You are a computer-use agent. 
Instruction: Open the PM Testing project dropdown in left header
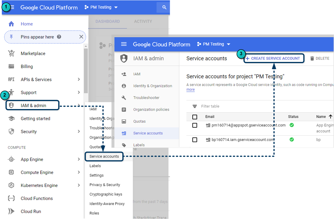pos(101,7)
